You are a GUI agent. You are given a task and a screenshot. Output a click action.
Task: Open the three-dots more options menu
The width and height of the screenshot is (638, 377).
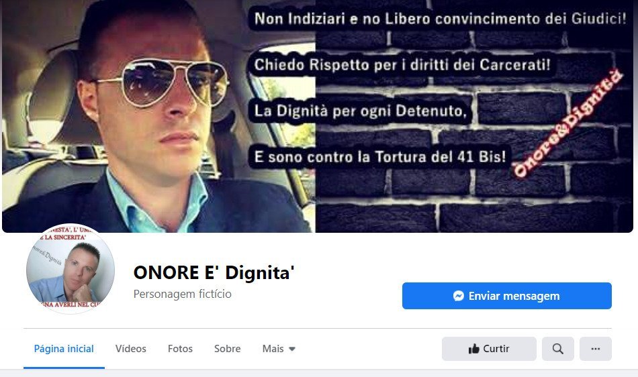tap(596, 349)
